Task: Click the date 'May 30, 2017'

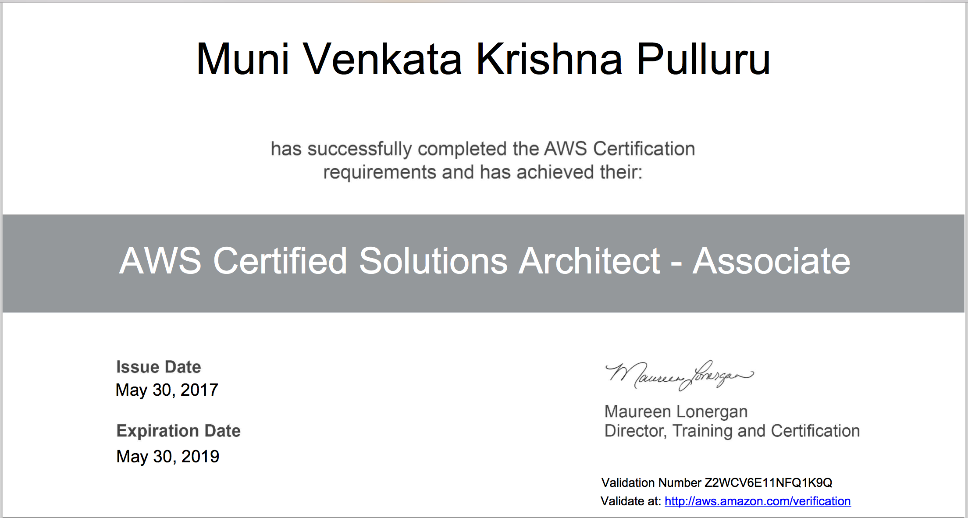Action: pyautogui.click(x=167, y=390)
